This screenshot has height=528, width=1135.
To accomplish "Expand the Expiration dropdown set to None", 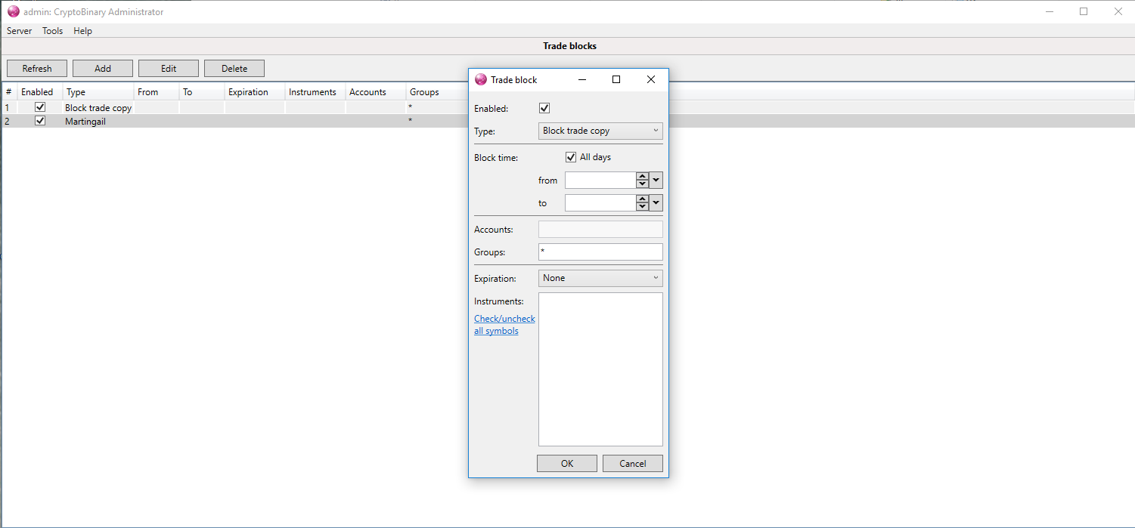I will [x=600, y=278].
